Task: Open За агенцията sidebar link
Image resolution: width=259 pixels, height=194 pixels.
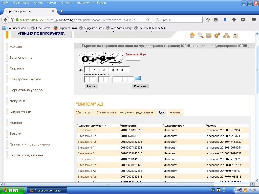Action: coord(21,58)
